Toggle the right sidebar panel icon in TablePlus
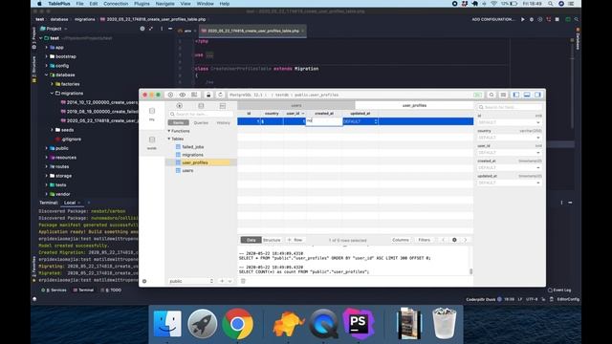 coord(537,95)
